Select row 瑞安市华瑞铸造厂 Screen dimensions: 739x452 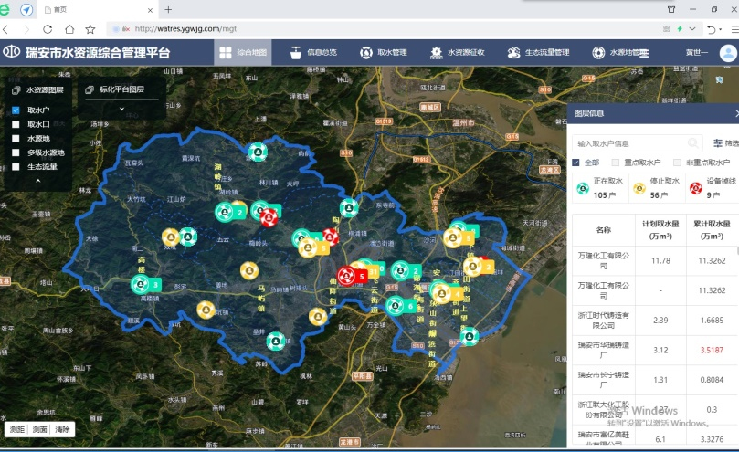pos(656,350)
